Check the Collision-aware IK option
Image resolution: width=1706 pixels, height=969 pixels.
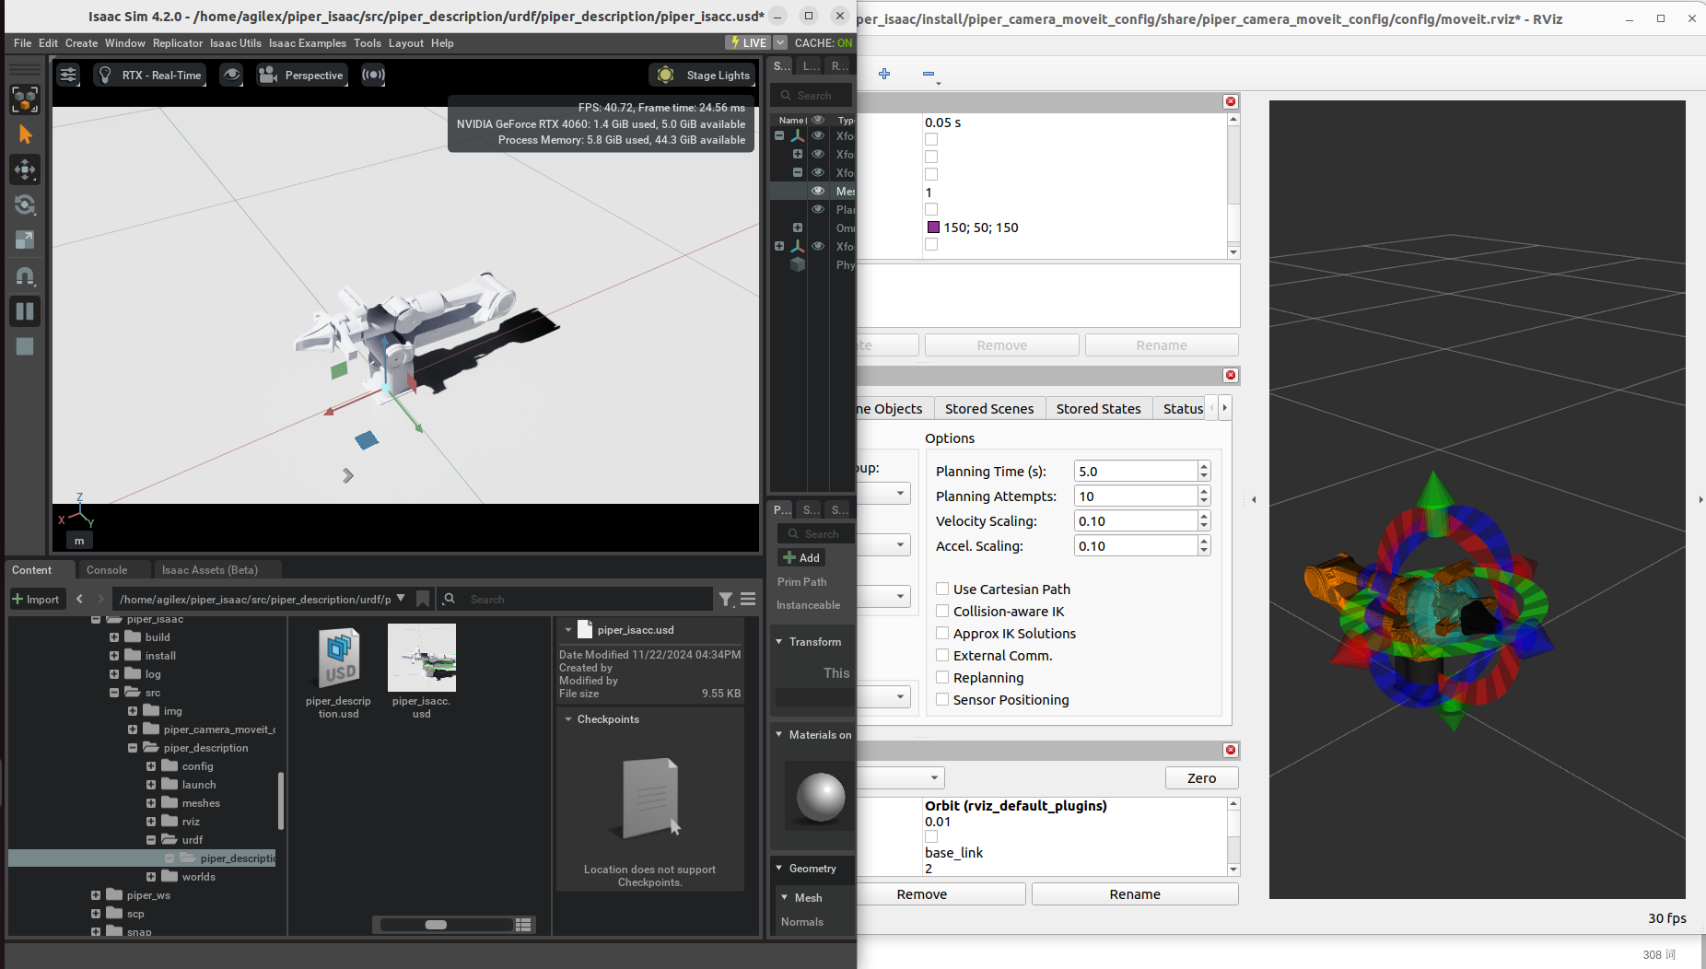(x=942, y=612)
